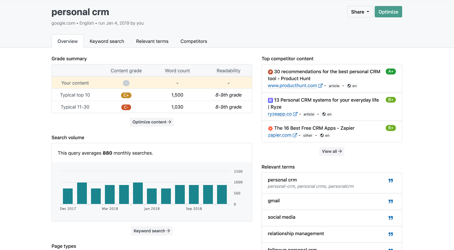The image size is (454, 250).
Task: Click the B+ grade badge for Ryze result
Action: [391, 100]
